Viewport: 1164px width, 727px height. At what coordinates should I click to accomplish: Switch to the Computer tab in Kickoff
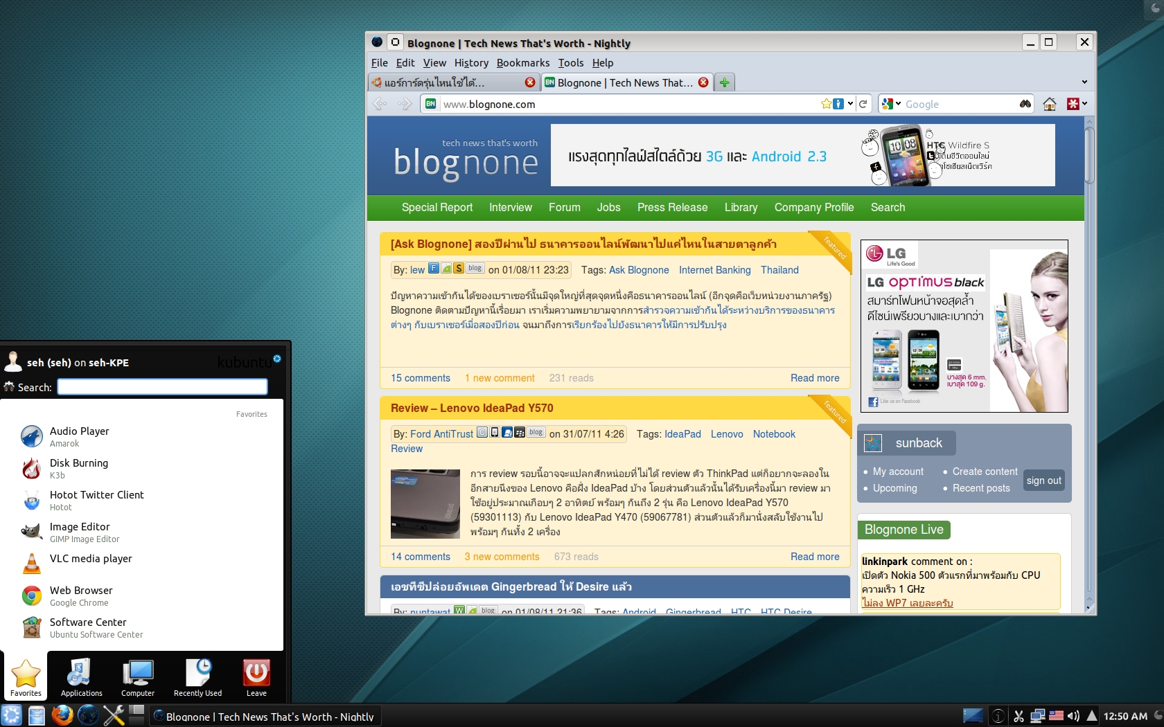[138, 677]
